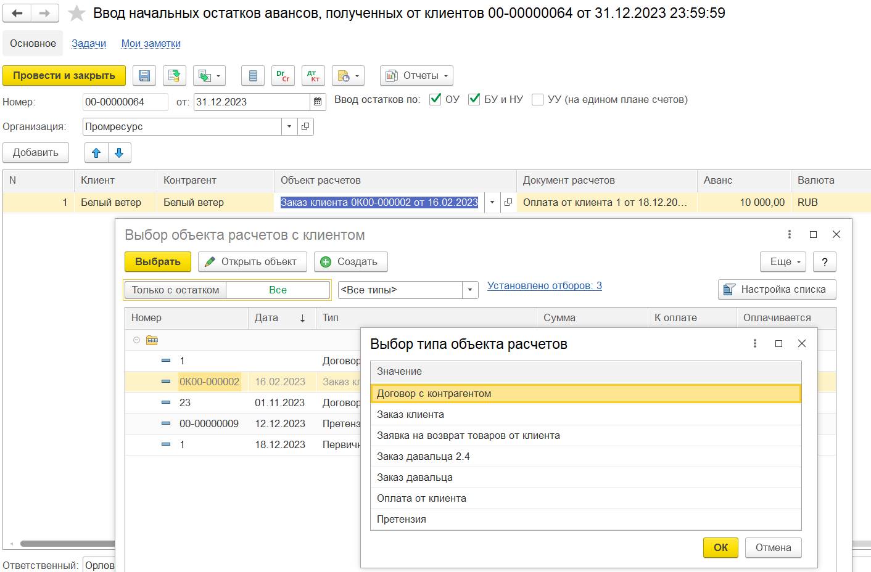This screenshot has width=871, height=572.
Task: Move the row up
Action: click(x=96, y=153)
